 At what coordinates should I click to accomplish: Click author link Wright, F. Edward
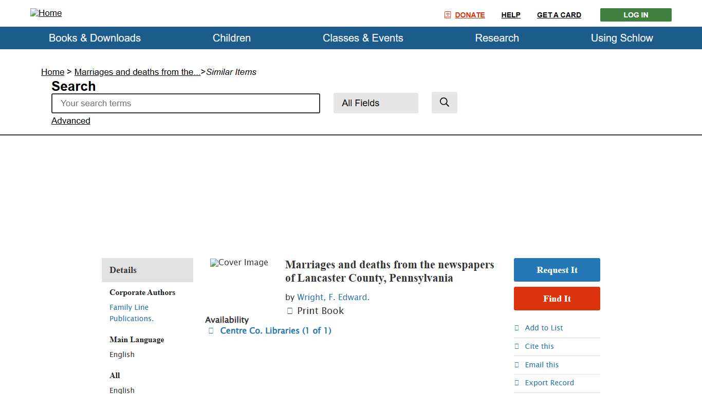click(x=333, y=297)
